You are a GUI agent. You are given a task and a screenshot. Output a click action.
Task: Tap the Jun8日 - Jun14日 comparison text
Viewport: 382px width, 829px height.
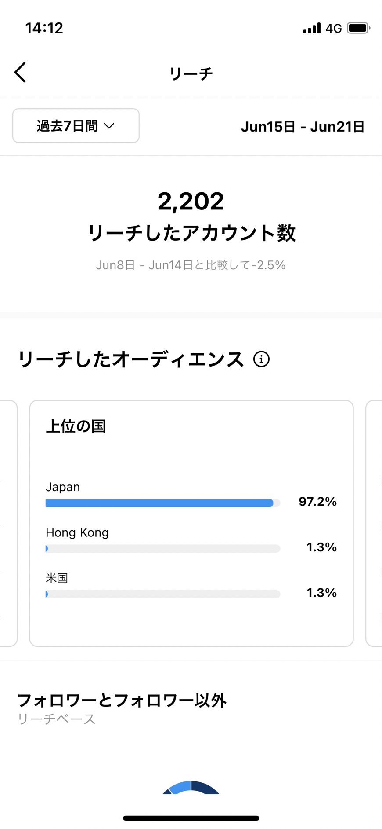pos(191,265)
